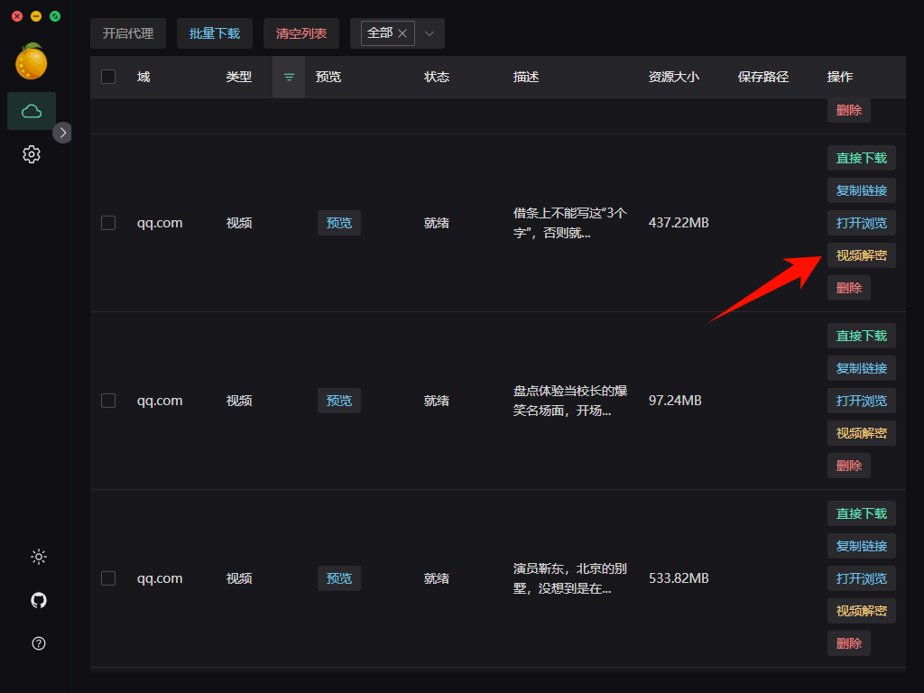Image resolution: width=924 pixels, height=693 pixels.
Task: Toggle light theme with the sun icon
Action: click(x=39, y=557)
